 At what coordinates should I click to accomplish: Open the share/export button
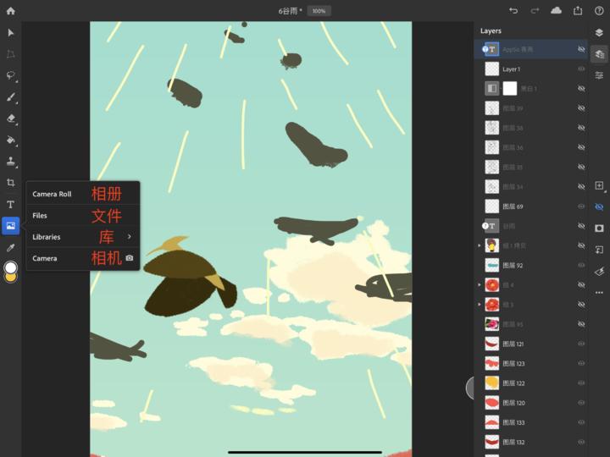[578, 11]
